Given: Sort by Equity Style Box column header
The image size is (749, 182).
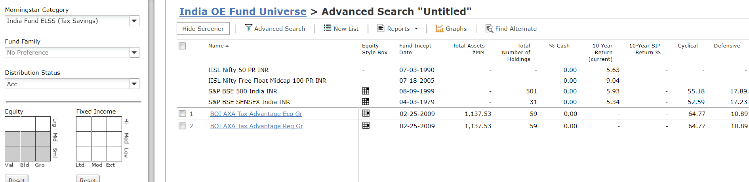Looking at the screenshot, I should (x=374, y=49).
